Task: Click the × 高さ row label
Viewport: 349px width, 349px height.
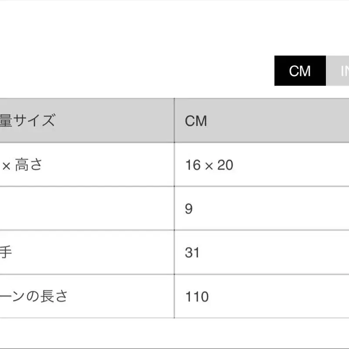Action: click(x=22, y=165)
